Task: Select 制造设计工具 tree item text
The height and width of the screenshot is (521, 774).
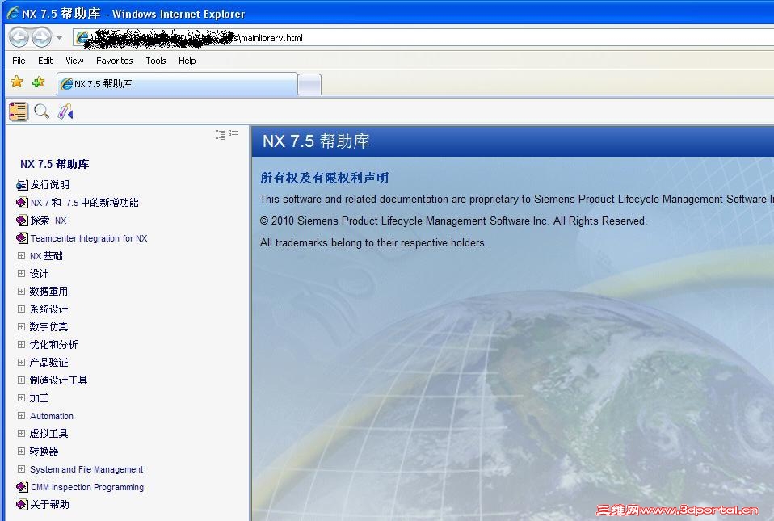Action: [x=59, y=380]
